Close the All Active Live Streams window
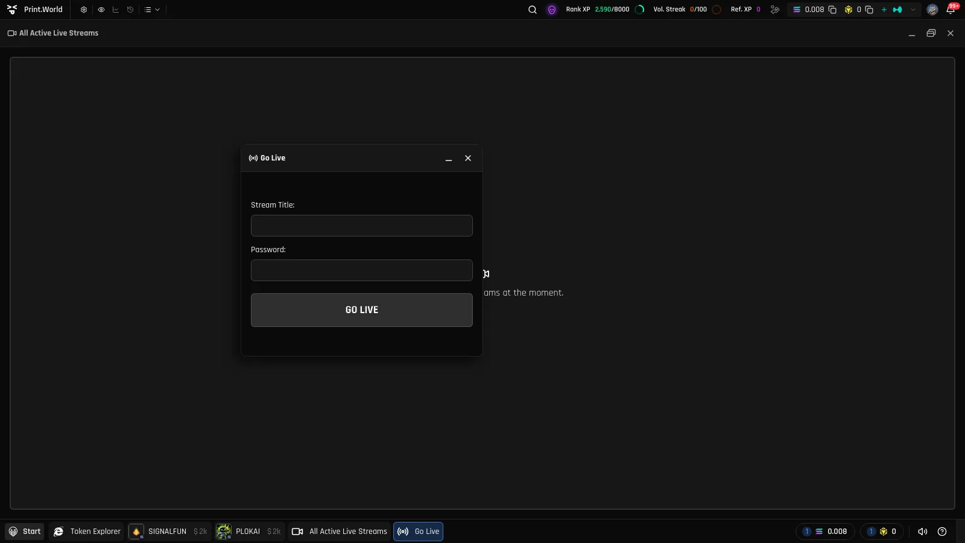The height and width of the screenshot is (543, 965). 951,33
